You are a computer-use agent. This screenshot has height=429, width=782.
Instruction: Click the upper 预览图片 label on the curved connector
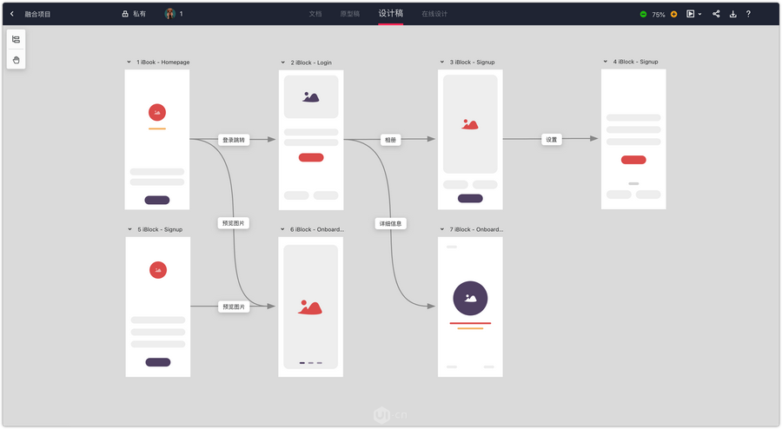point(234,223)
